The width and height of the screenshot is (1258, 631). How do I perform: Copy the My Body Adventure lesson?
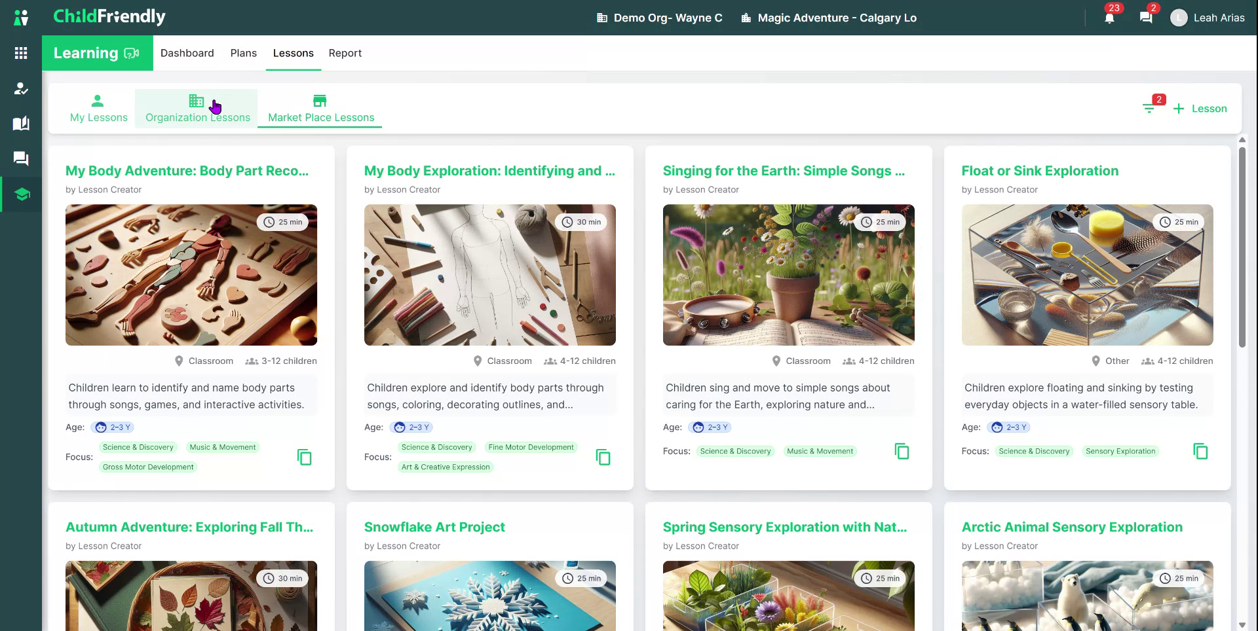pos(305,457)
